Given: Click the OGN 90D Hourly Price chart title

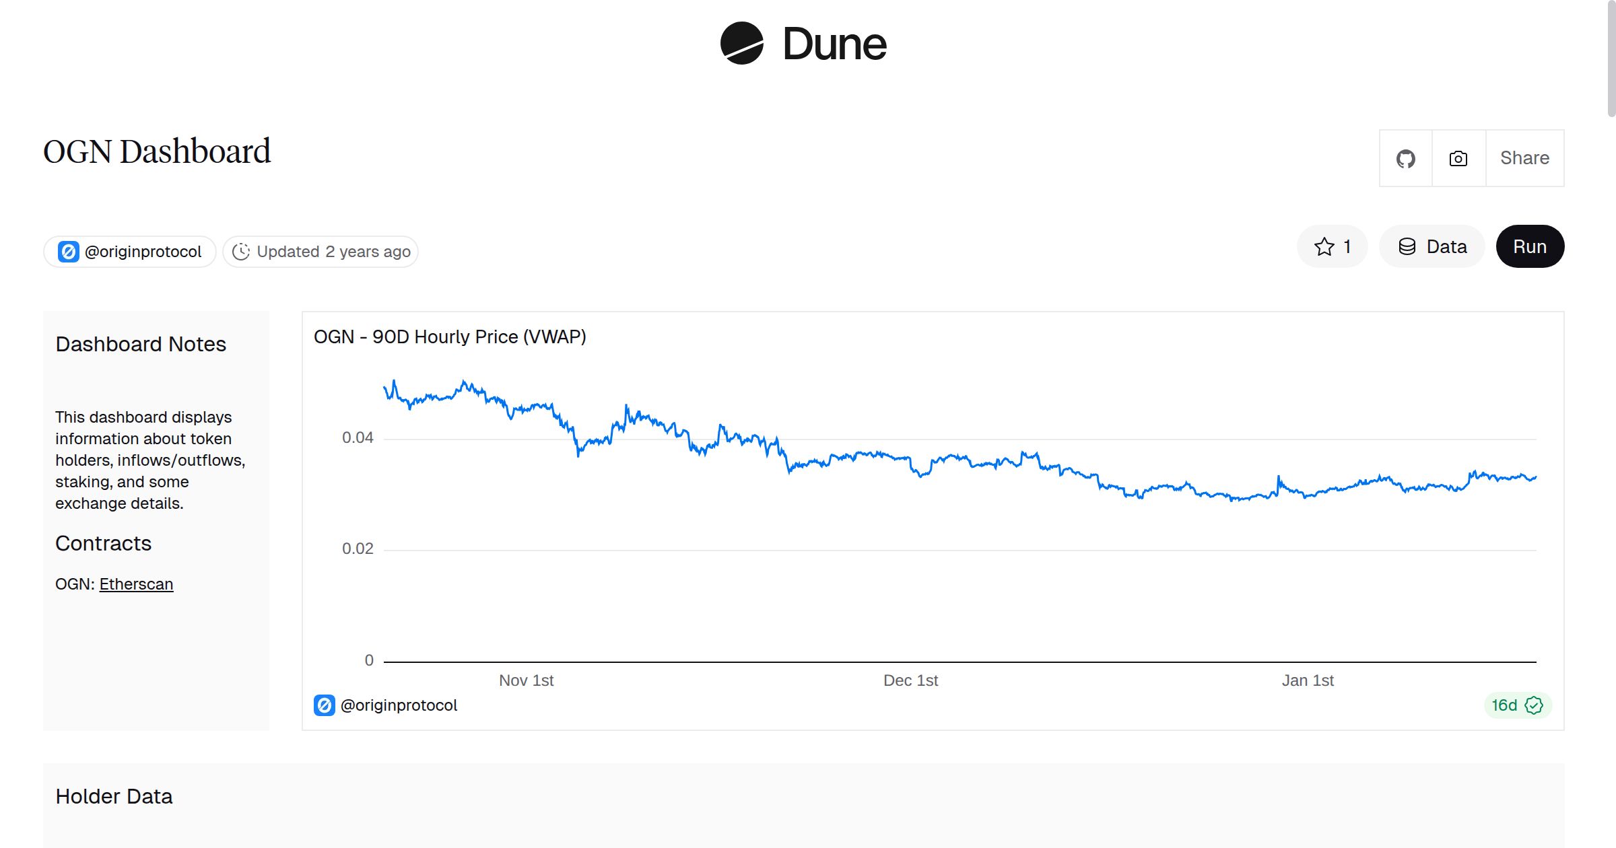Looking at the screenshot, I should (450, 337).
